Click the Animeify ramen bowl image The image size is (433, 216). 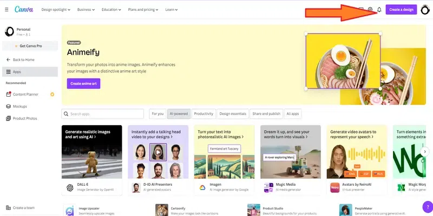coord(343,61)
